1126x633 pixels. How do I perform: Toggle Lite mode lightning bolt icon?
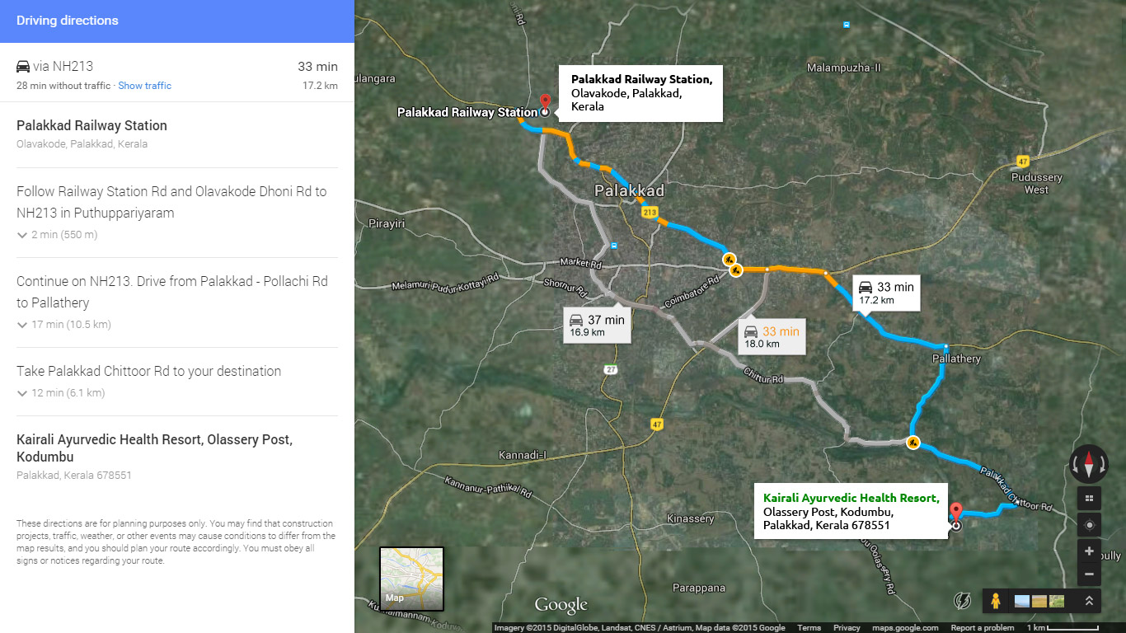[964, 601]
